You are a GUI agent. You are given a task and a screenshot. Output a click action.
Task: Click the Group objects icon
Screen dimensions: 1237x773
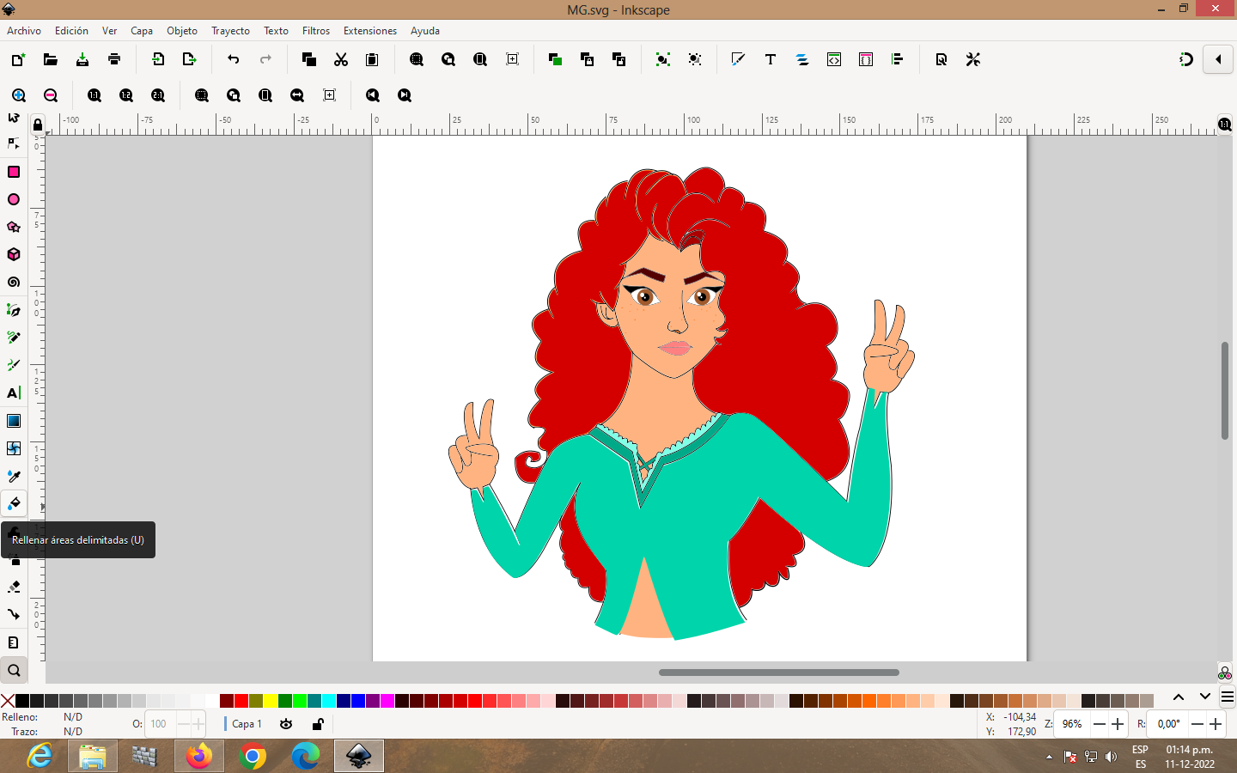click(x=662, y=59)
